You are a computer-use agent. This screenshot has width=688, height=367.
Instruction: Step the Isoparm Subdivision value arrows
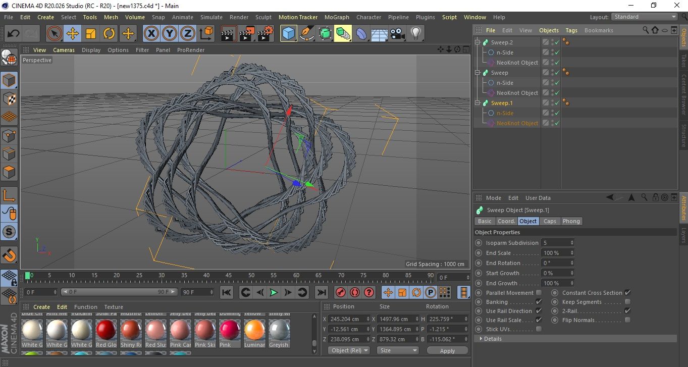coord(571,243)
